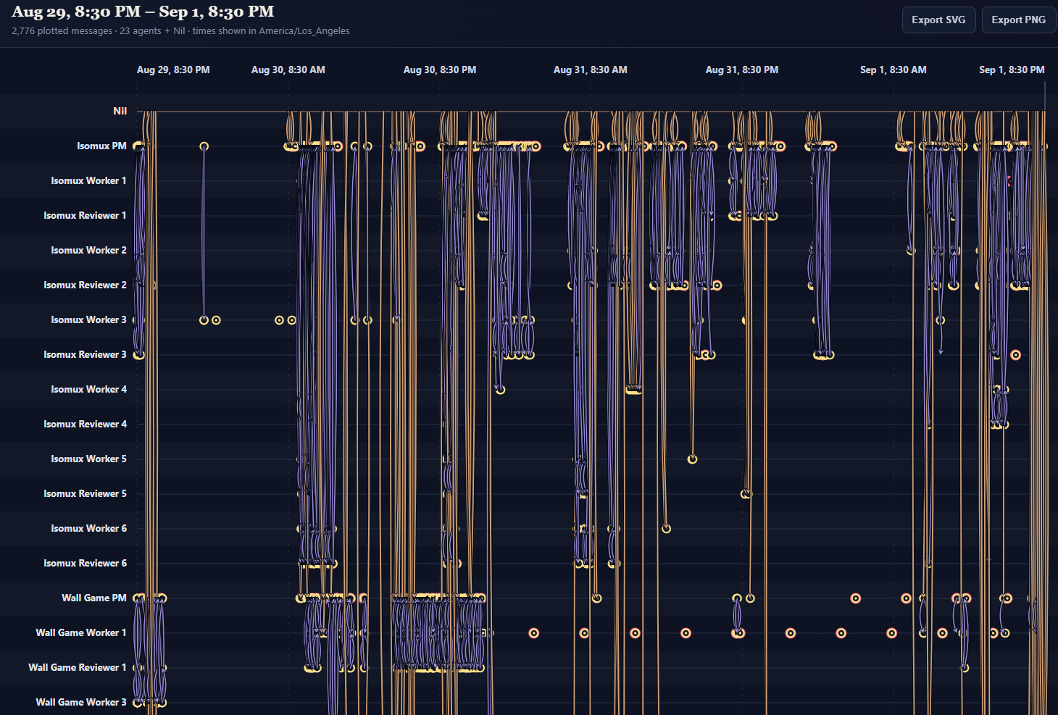The image size is (1058, 715).
Task: Click the Export SVG button
Action: coord(938,20)
